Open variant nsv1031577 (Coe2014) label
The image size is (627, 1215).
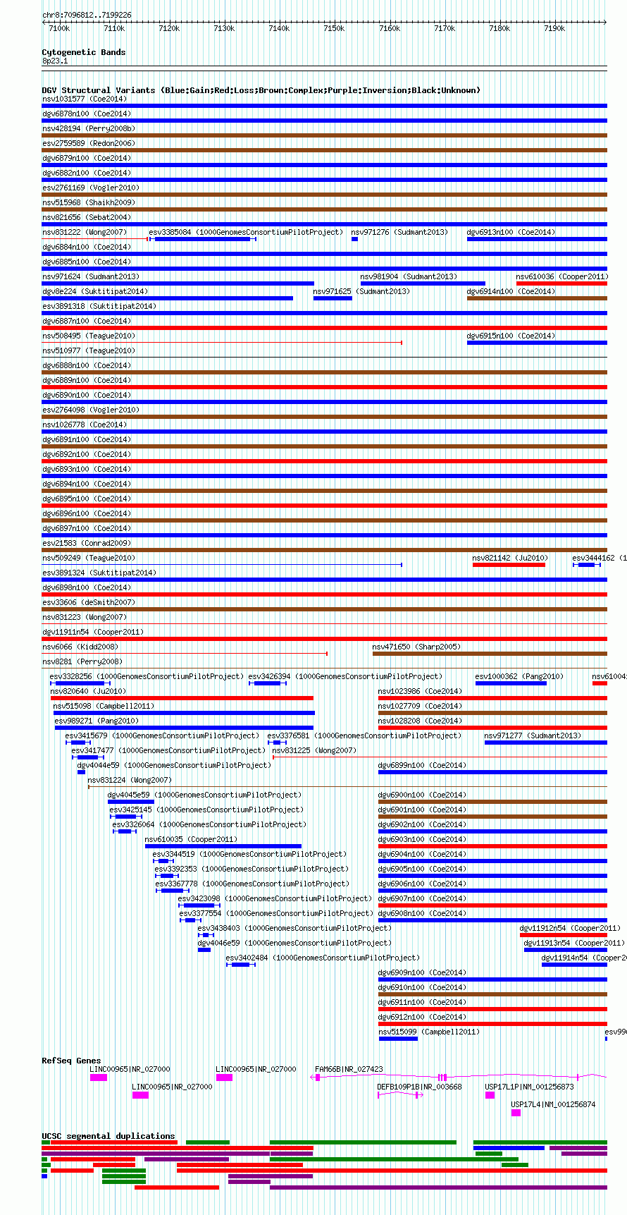coord(85,99)
